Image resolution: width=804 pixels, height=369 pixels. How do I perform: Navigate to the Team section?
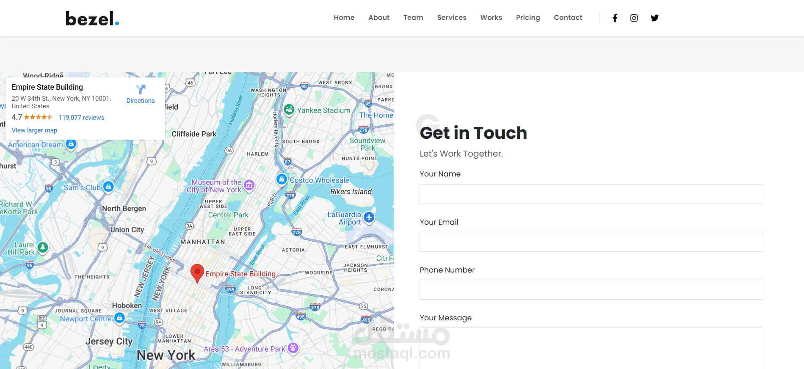click(413, 17)
